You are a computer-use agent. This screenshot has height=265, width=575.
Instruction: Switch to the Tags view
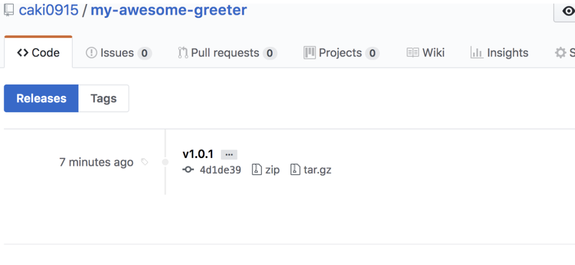pos(104,98)
